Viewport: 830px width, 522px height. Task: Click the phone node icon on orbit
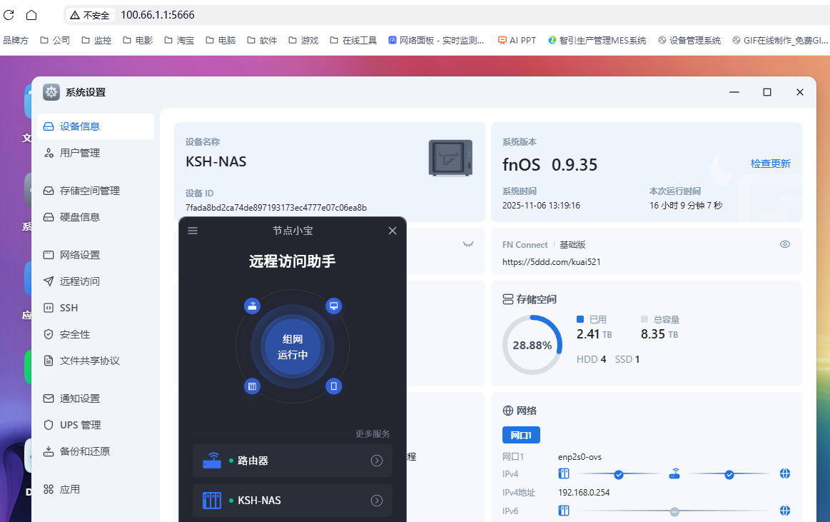click(333, 386)
